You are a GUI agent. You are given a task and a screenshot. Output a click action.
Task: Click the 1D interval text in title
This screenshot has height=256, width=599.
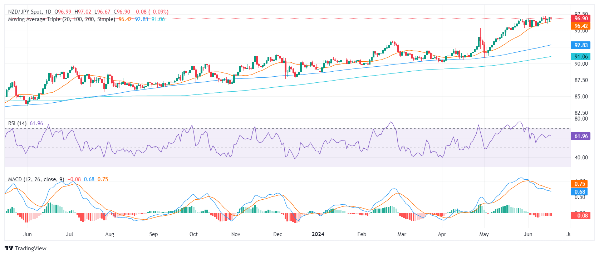point(48,12)
